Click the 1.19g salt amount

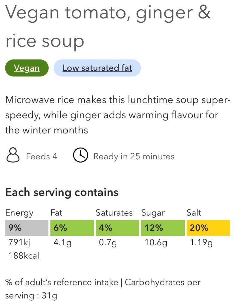[x=201, y=243]
